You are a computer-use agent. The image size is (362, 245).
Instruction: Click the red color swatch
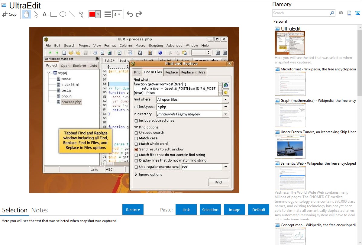pos(92,15)
